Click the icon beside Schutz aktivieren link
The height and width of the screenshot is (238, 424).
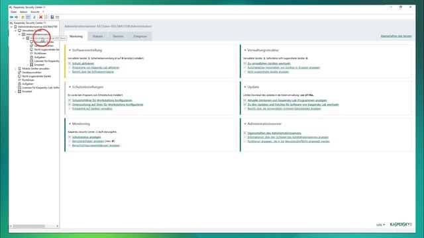pyautogui.click(x=70, y=63)
